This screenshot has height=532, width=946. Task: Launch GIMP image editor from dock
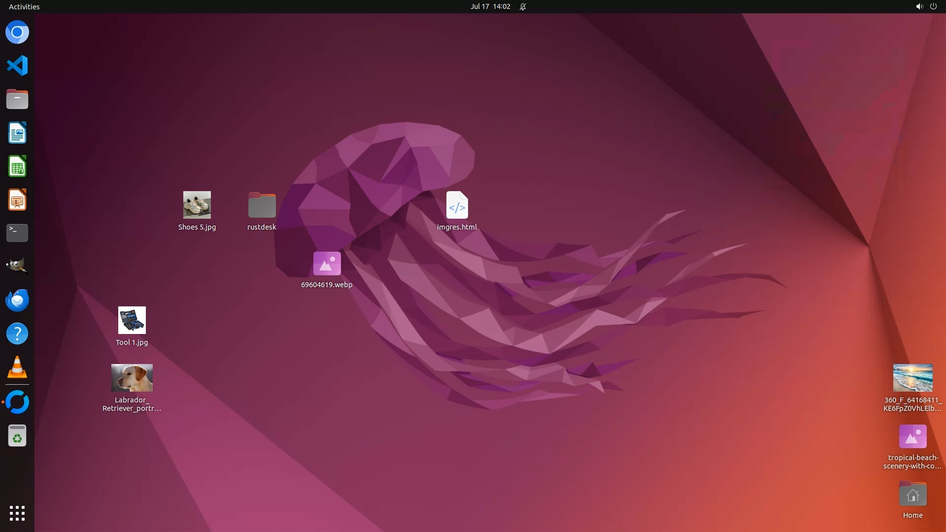coord(17,266)
